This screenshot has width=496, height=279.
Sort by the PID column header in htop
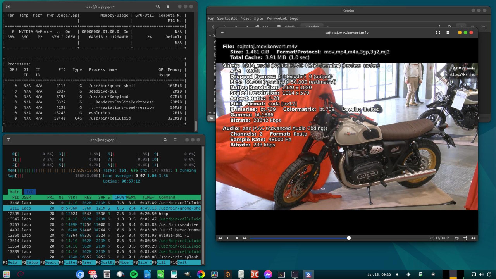[15, 197]
